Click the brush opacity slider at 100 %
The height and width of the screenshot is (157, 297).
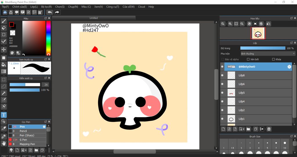[25, 90]
